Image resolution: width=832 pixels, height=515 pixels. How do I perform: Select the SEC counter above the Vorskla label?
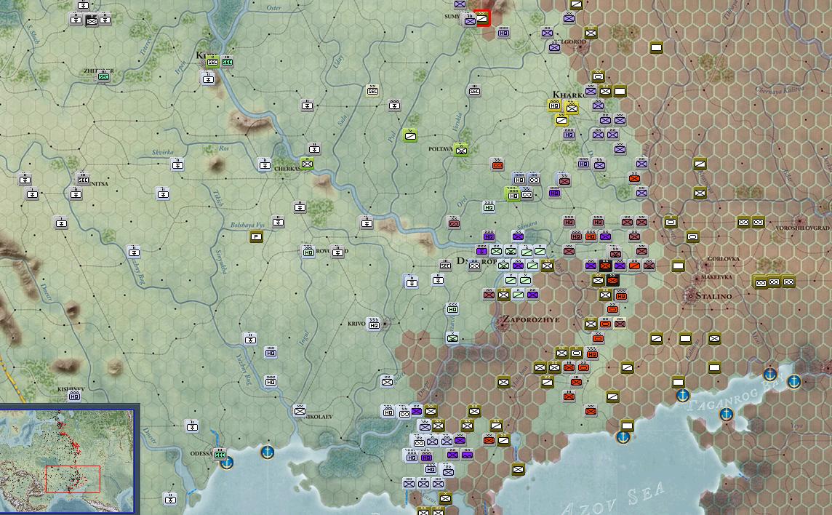(475, 92)
